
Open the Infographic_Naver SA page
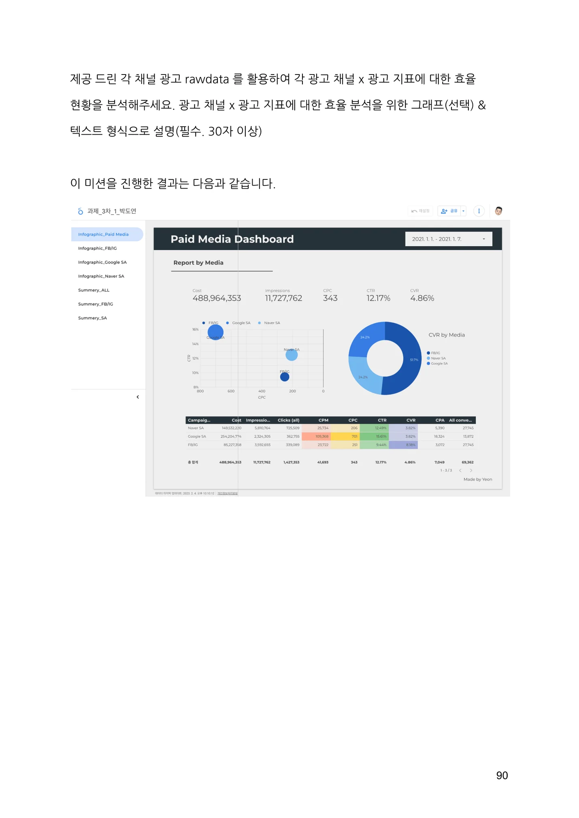tap(101, 276)
